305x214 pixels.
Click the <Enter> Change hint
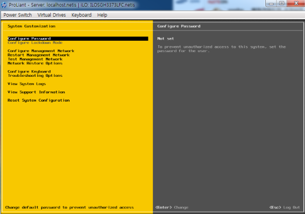point(172,207)
